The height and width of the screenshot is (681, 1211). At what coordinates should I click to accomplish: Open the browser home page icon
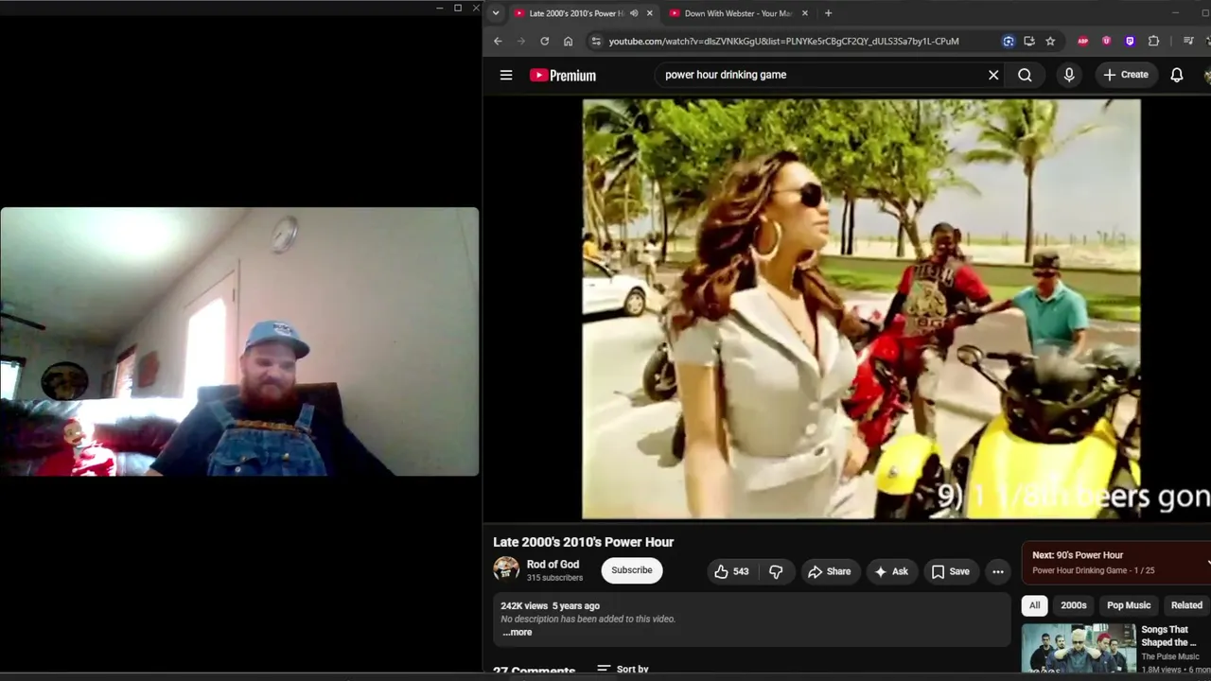568,41
